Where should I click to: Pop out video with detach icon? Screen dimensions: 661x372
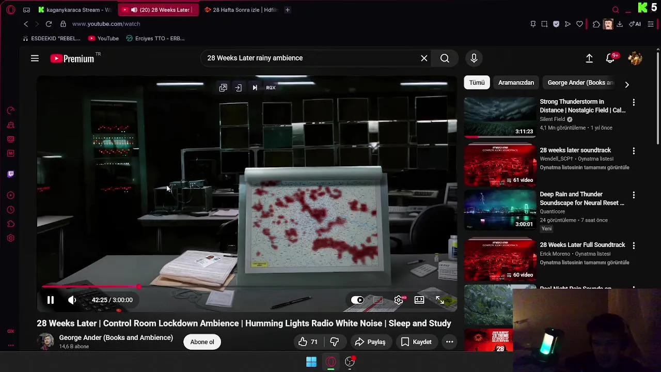223,88
